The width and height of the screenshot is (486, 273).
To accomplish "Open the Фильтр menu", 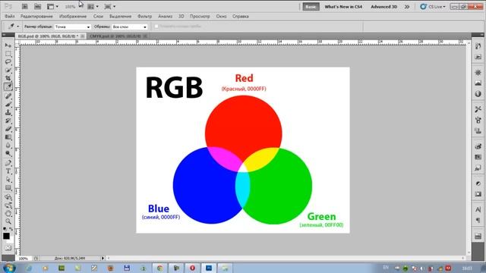I will [145, 17].
